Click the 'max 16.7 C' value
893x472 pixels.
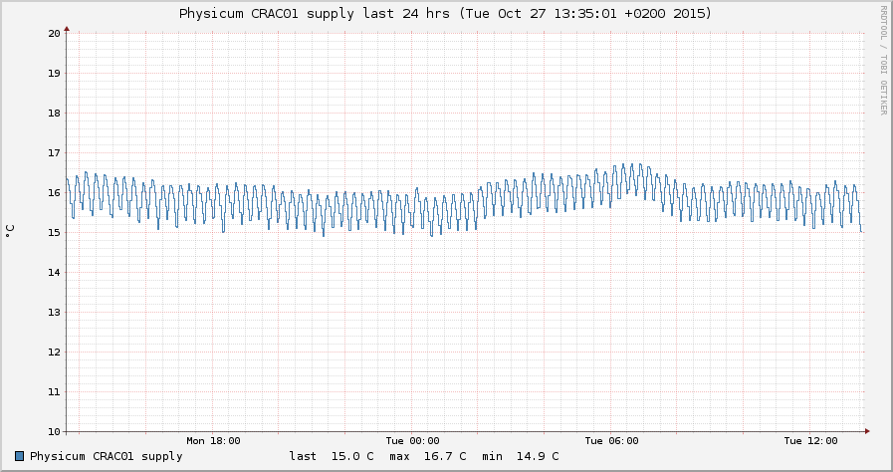coord(428,456)
